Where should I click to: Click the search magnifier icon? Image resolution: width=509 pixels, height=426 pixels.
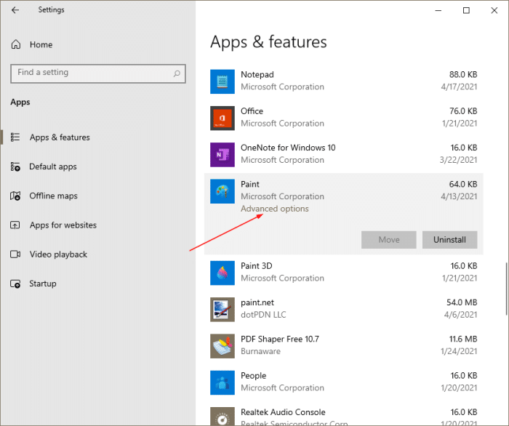click(177, 73)
